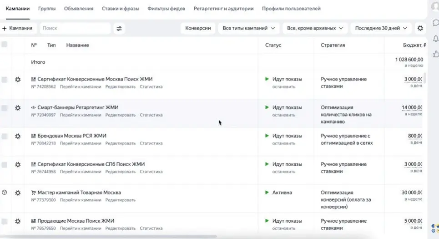Open Статистика for Брендовая Москва РСЯ ЖМИ
Image resolution: width=439 pixels, height=239 pixels.
[x=151, y=143]
